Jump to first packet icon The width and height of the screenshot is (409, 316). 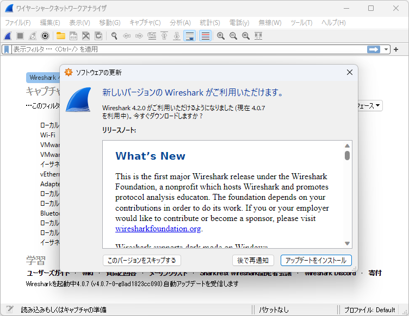pos(164,36)
